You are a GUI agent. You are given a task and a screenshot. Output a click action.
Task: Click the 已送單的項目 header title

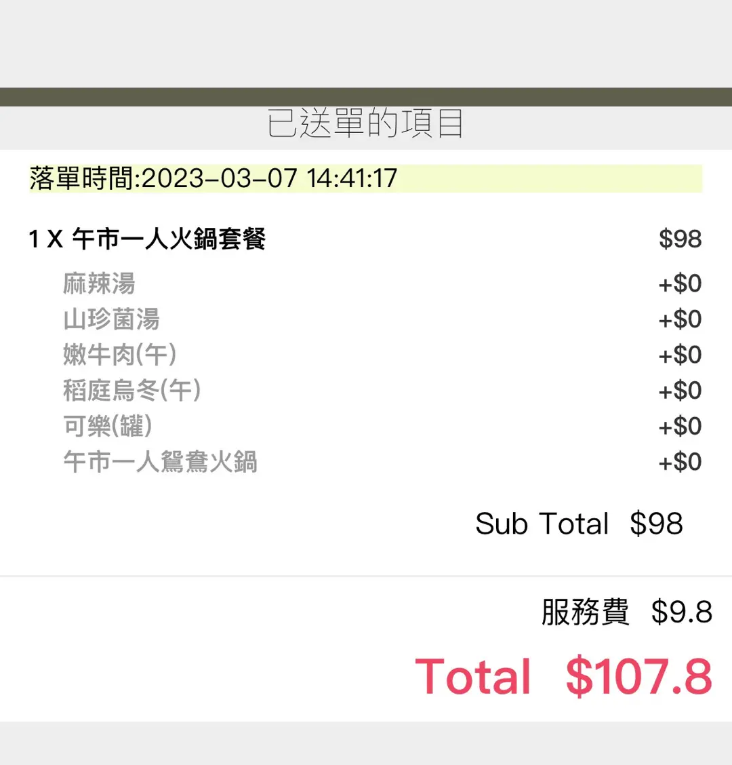tap(365, 123)
